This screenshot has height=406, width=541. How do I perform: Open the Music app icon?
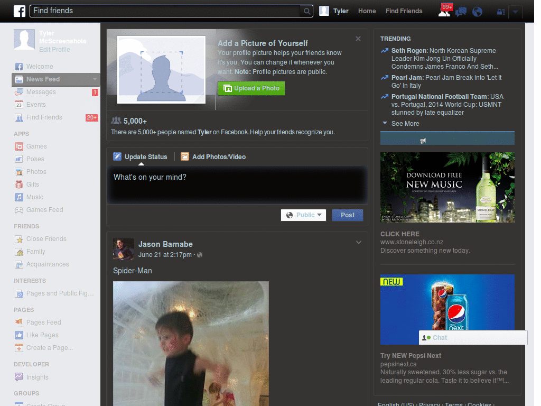click(19, 197)
